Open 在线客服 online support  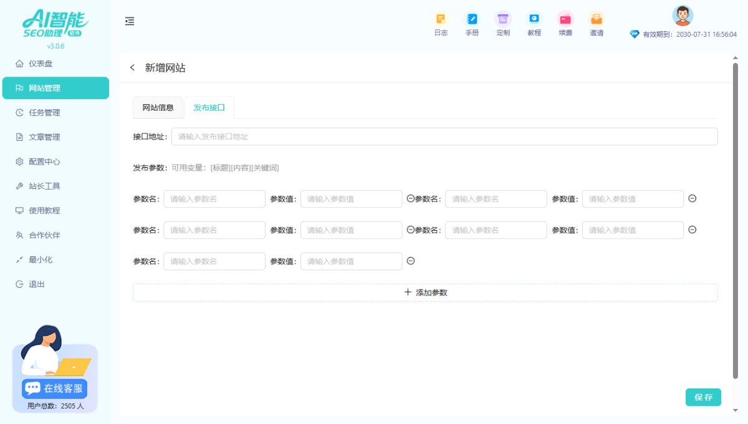pyautogui.click(x=54, y=388)
